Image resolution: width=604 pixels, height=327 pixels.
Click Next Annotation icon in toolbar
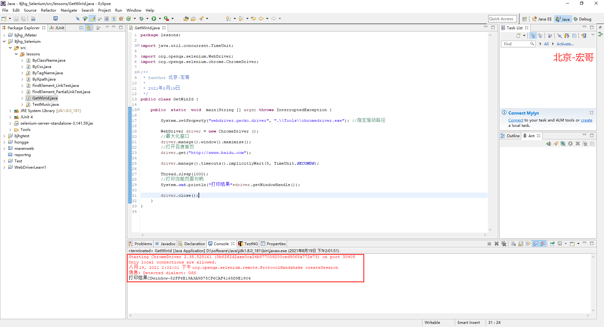click(x=228, y=19)
